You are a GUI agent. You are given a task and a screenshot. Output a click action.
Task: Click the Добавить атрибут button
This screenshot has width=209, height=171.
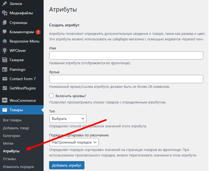point(67,165)
